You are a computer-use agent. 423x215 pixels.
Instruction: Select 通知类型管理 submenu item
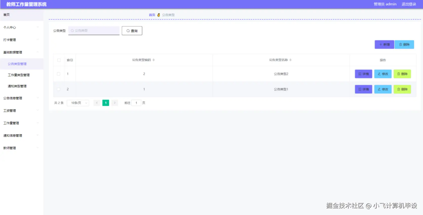pos(22,86)
